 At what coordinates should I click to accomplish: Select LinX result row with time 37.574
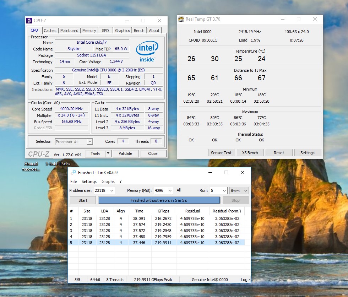click(157, 225)
